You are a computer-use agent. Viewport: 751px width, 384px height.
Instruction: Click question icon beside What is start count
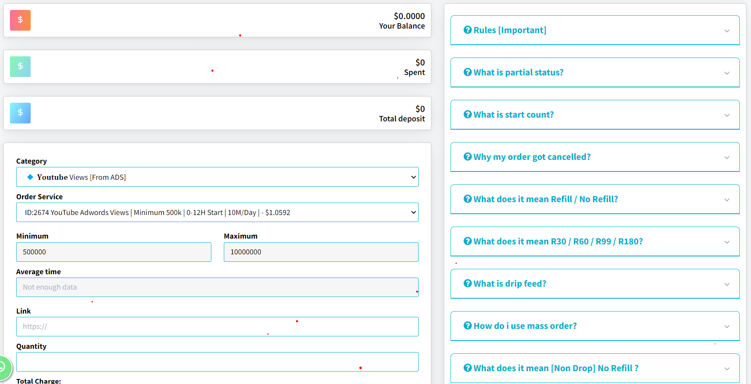click(468, 114)
